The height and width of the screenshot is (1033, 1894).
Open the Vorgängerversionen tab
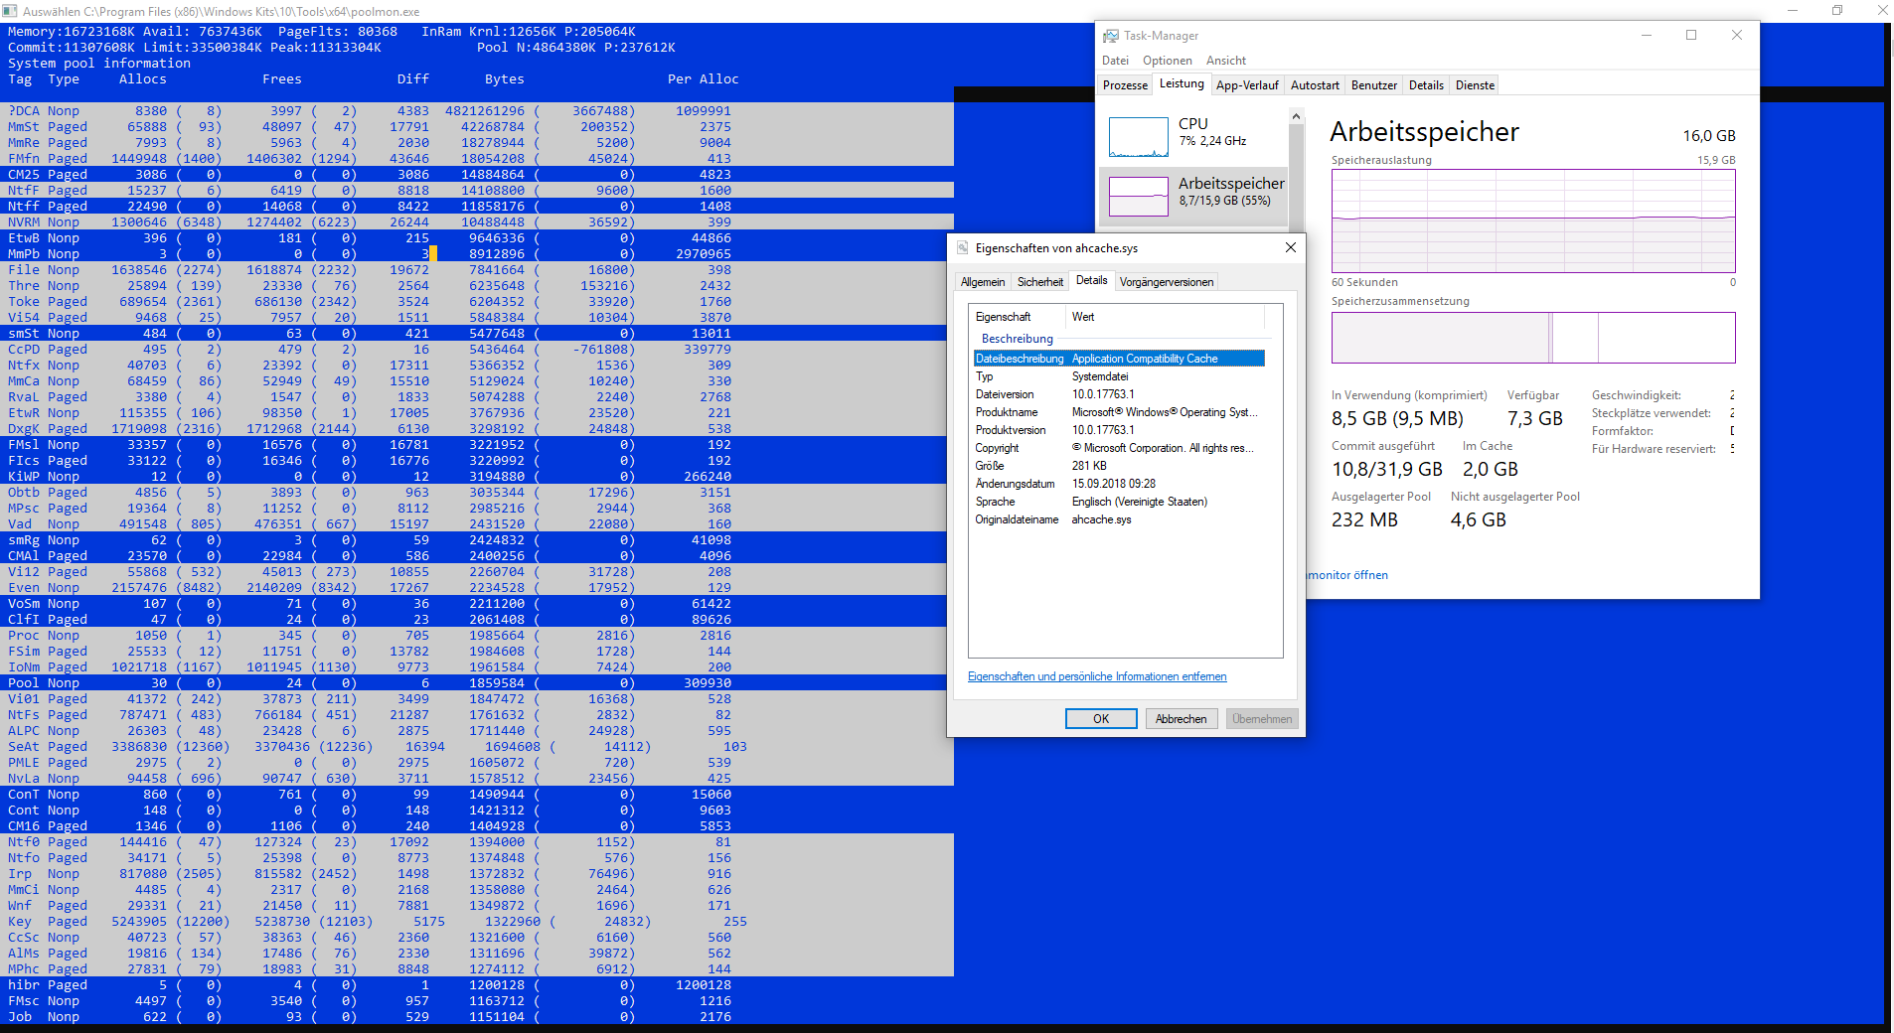(1167, 282)
